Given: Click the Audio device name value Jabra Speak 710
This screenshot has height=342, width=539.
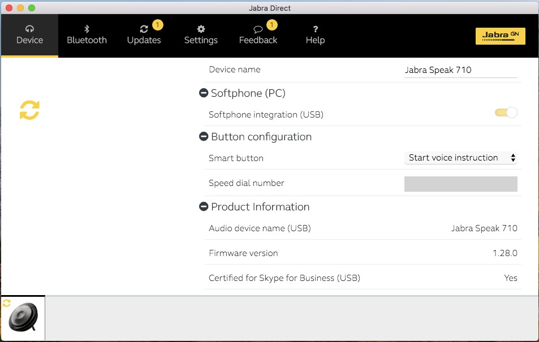Looking at the screenshot, I should click(x=484, y=228).
